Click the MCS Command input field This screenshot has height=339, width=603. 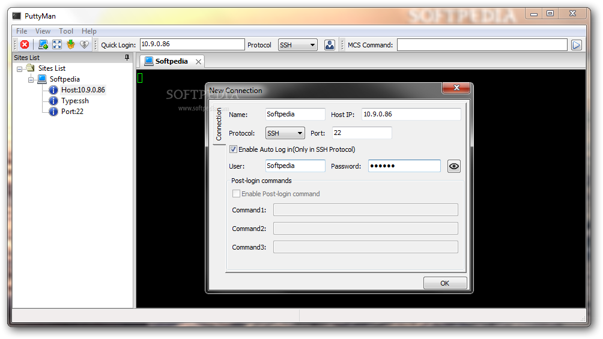pyautogui.click(x=482, y=45)
